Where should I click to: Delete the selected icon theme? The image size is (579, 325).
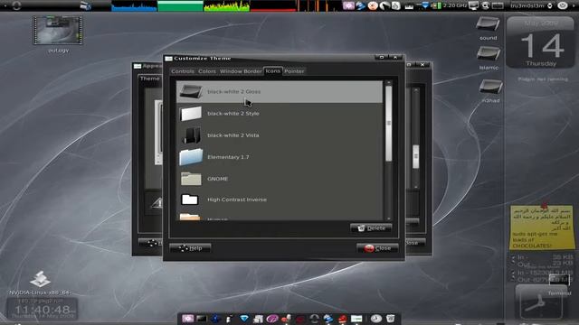click(371, 228)
